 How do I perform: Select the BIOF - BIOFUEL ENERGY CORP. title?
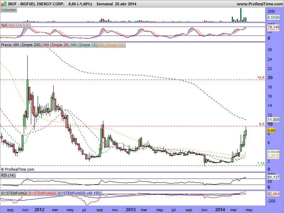point(36,4)
